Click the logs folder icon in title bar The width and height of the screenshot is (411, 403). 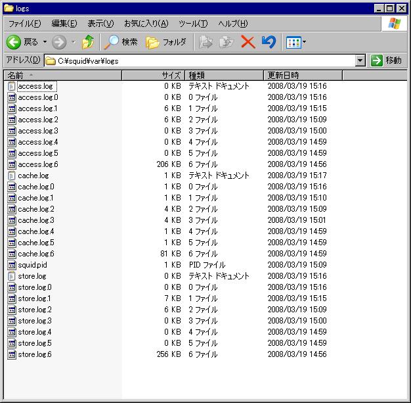(9, 9)
